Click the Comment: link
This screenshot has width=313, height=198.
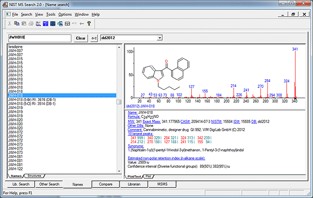point(135,130)
